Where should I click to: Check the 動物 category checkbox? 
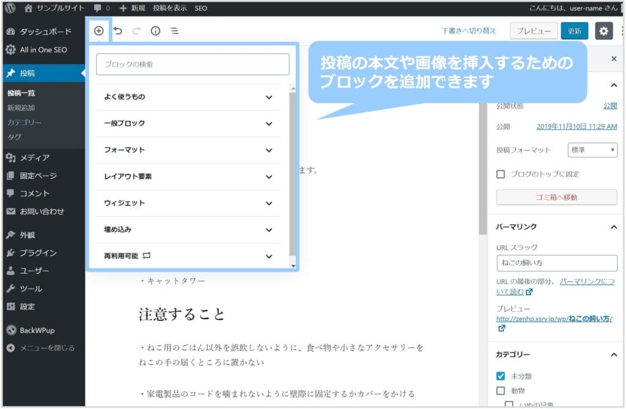click(501, 391)
